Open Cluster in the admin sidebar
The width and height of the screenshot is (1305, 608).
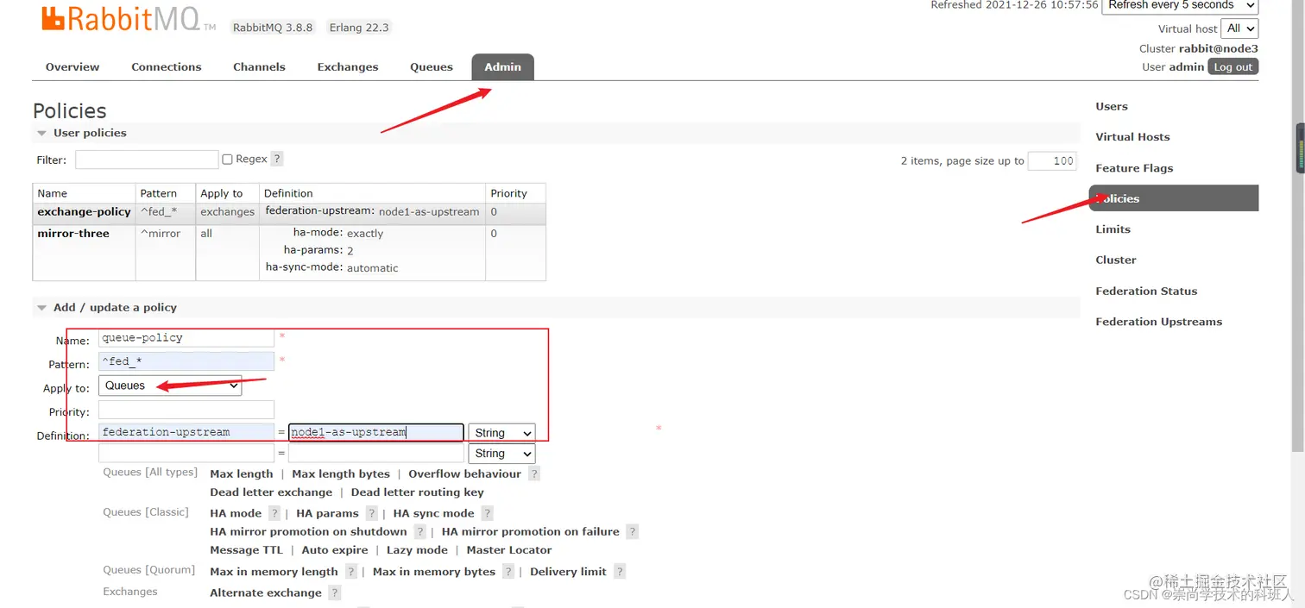(1116, 260)
